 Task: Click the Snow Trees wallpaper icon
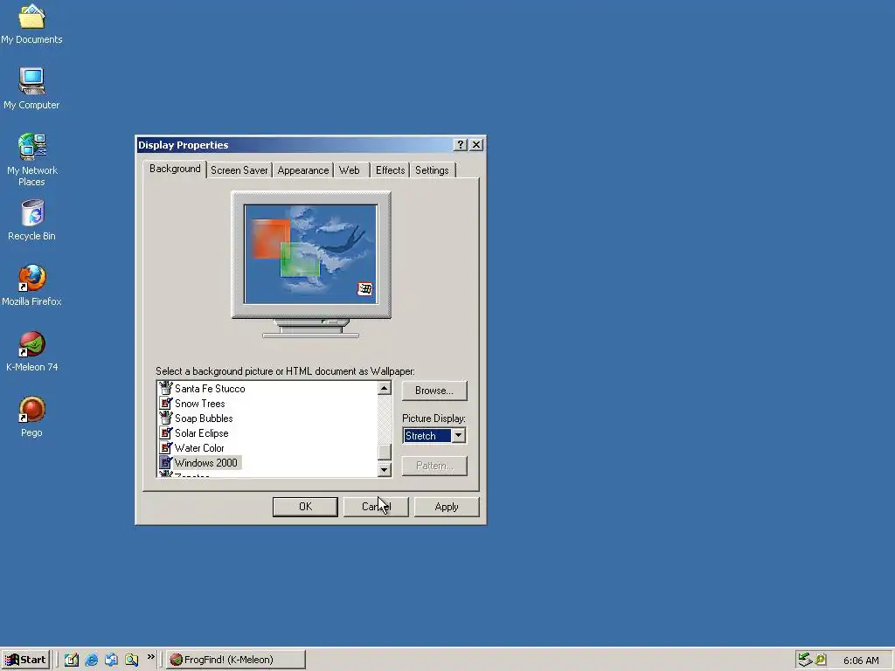coord(165,403)
